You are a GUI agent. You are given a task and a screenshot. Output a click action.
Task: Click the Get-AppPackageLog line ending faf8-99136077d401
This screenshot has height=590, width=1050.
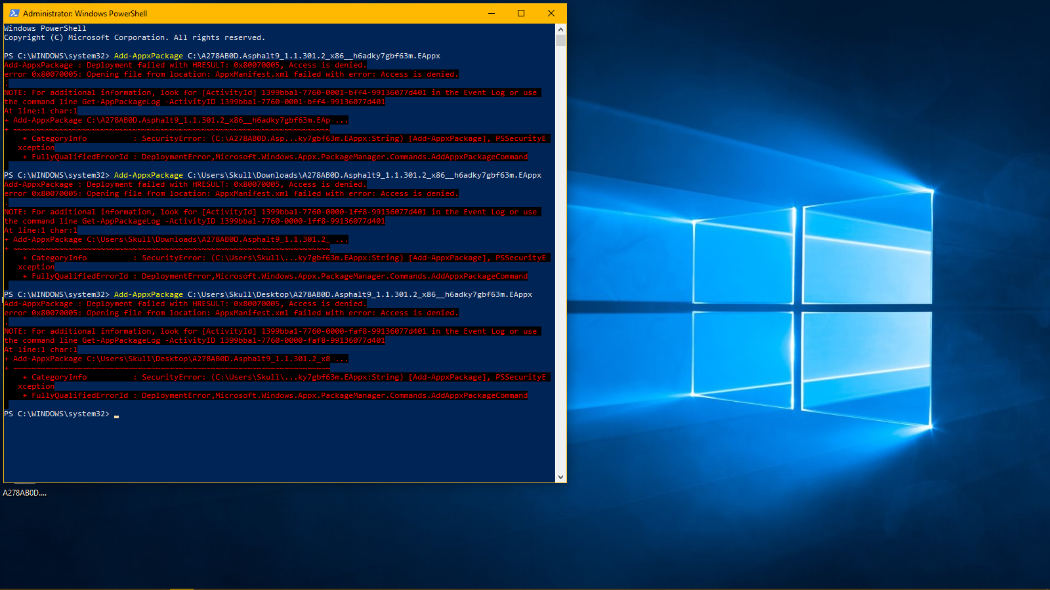[195, 340]
